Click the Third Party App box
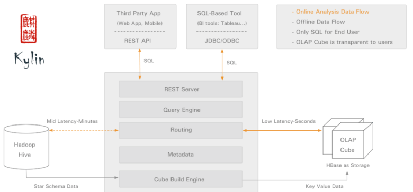This screenshot has width=413, height=192. [x=140, y=26]
